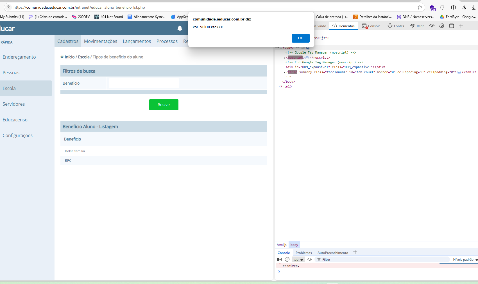This screenshot has width=478, height=284.
Task: Open Servidores sidebar item
Action: (26, 104)
